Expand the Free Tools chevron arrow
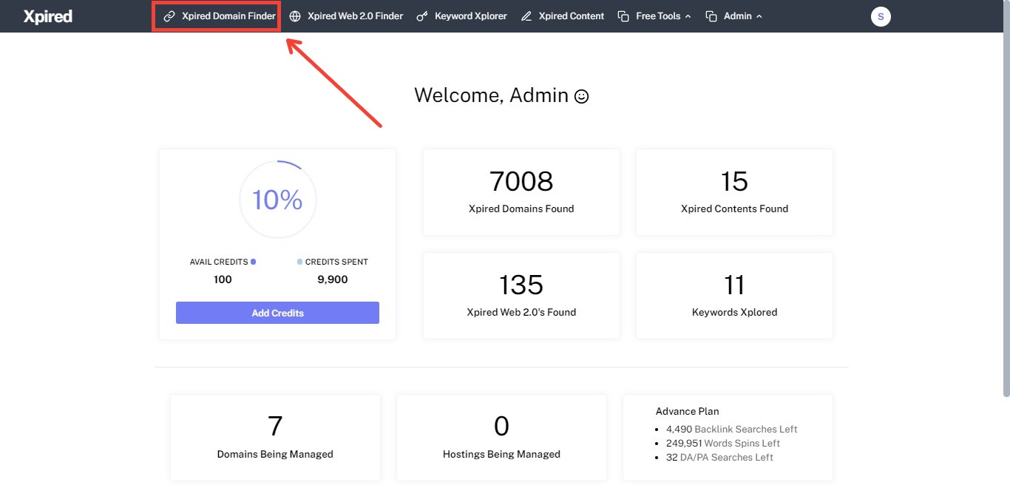This screenshot has height=485, width=1010. 688,16
